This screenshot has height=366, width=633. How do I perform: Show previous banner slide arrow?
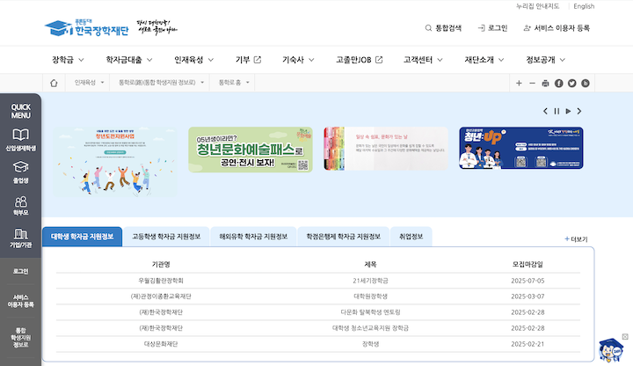coord(545,111)
